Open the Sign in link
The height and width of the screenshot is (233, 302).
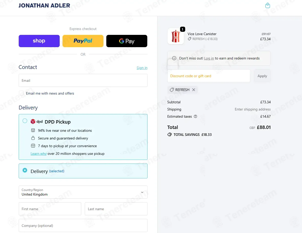(x=142, y=68)
